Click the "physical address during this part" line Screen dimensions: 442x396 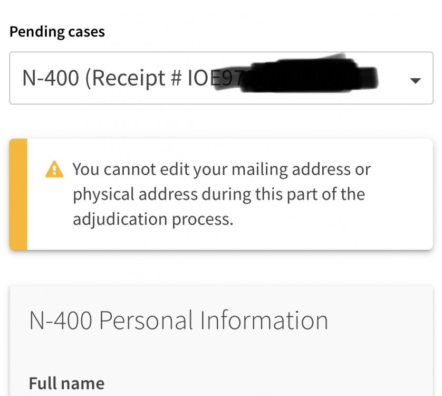(x=219, y=194)
